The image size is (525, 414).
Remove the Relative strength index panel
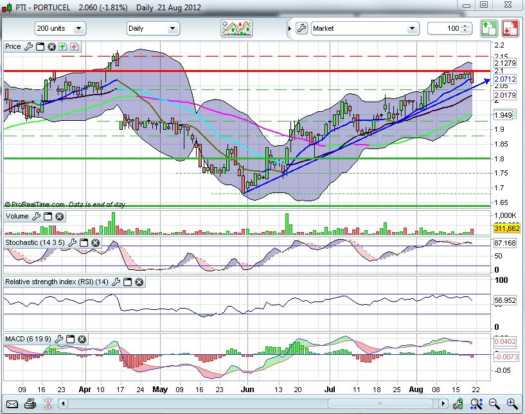[139, 282]
